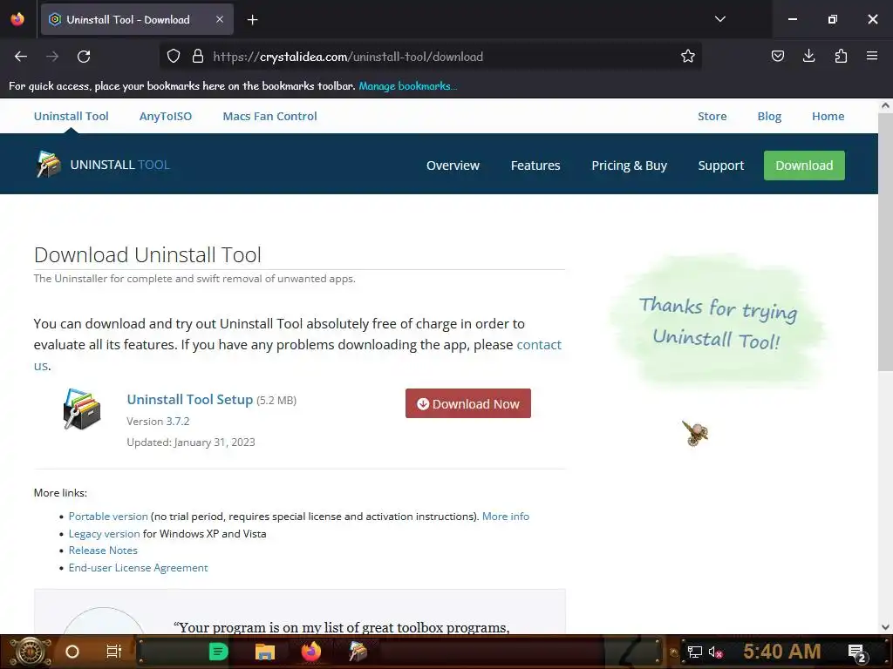893x669 pixels.
Task: Open the Overview section
Action: (x=453, y=166)
